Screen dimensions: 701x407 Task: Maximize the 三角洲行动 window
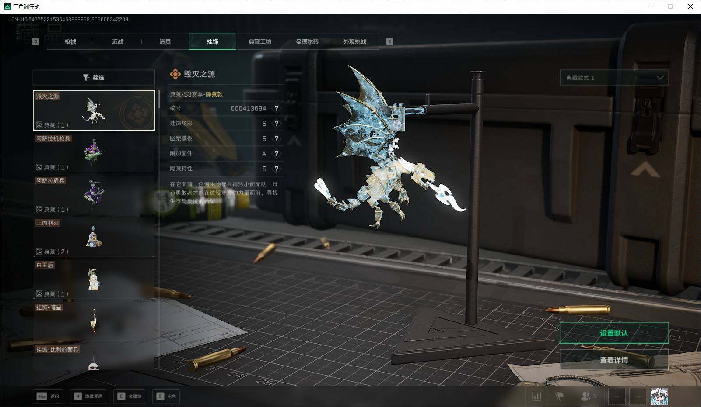670,7
